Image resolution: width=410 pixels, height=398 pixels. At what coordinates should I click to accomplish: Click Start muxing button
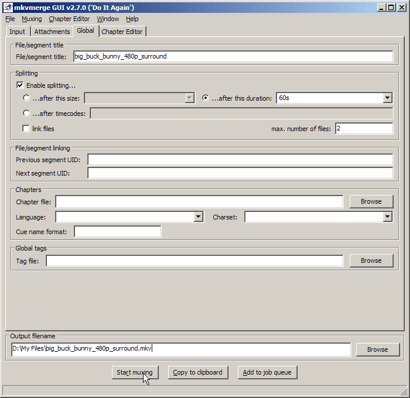tap(135, 372)
